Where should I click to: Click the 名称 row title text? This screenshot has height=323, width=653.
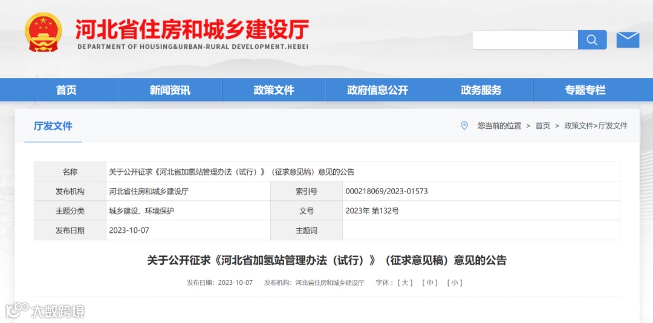pos(232,172)
